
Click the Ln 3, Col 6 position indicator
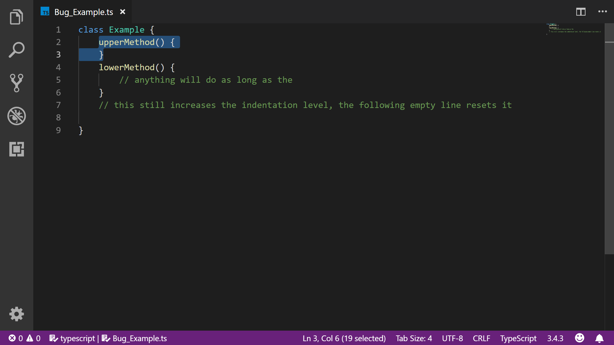coord(344,338)
